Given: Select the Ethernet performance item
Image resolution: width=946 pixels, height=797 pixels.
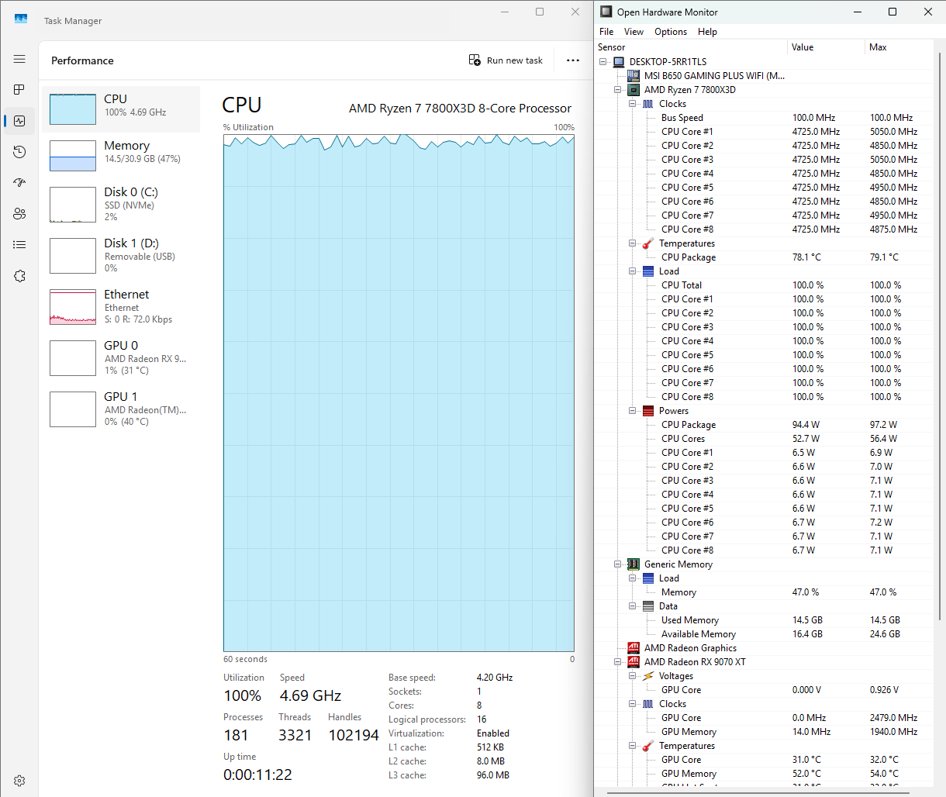Looking at the screenshot, I should coord(121,307).
